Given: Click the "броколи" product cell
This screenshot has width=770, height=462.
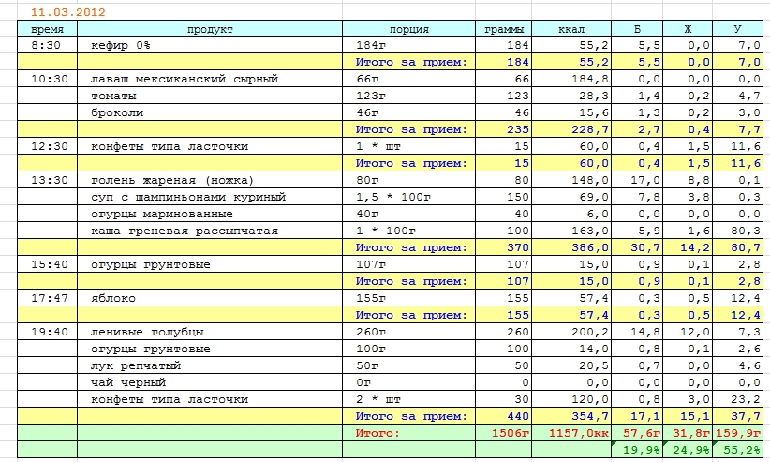Looking at the screenshot, I should (x=210, y=112).
